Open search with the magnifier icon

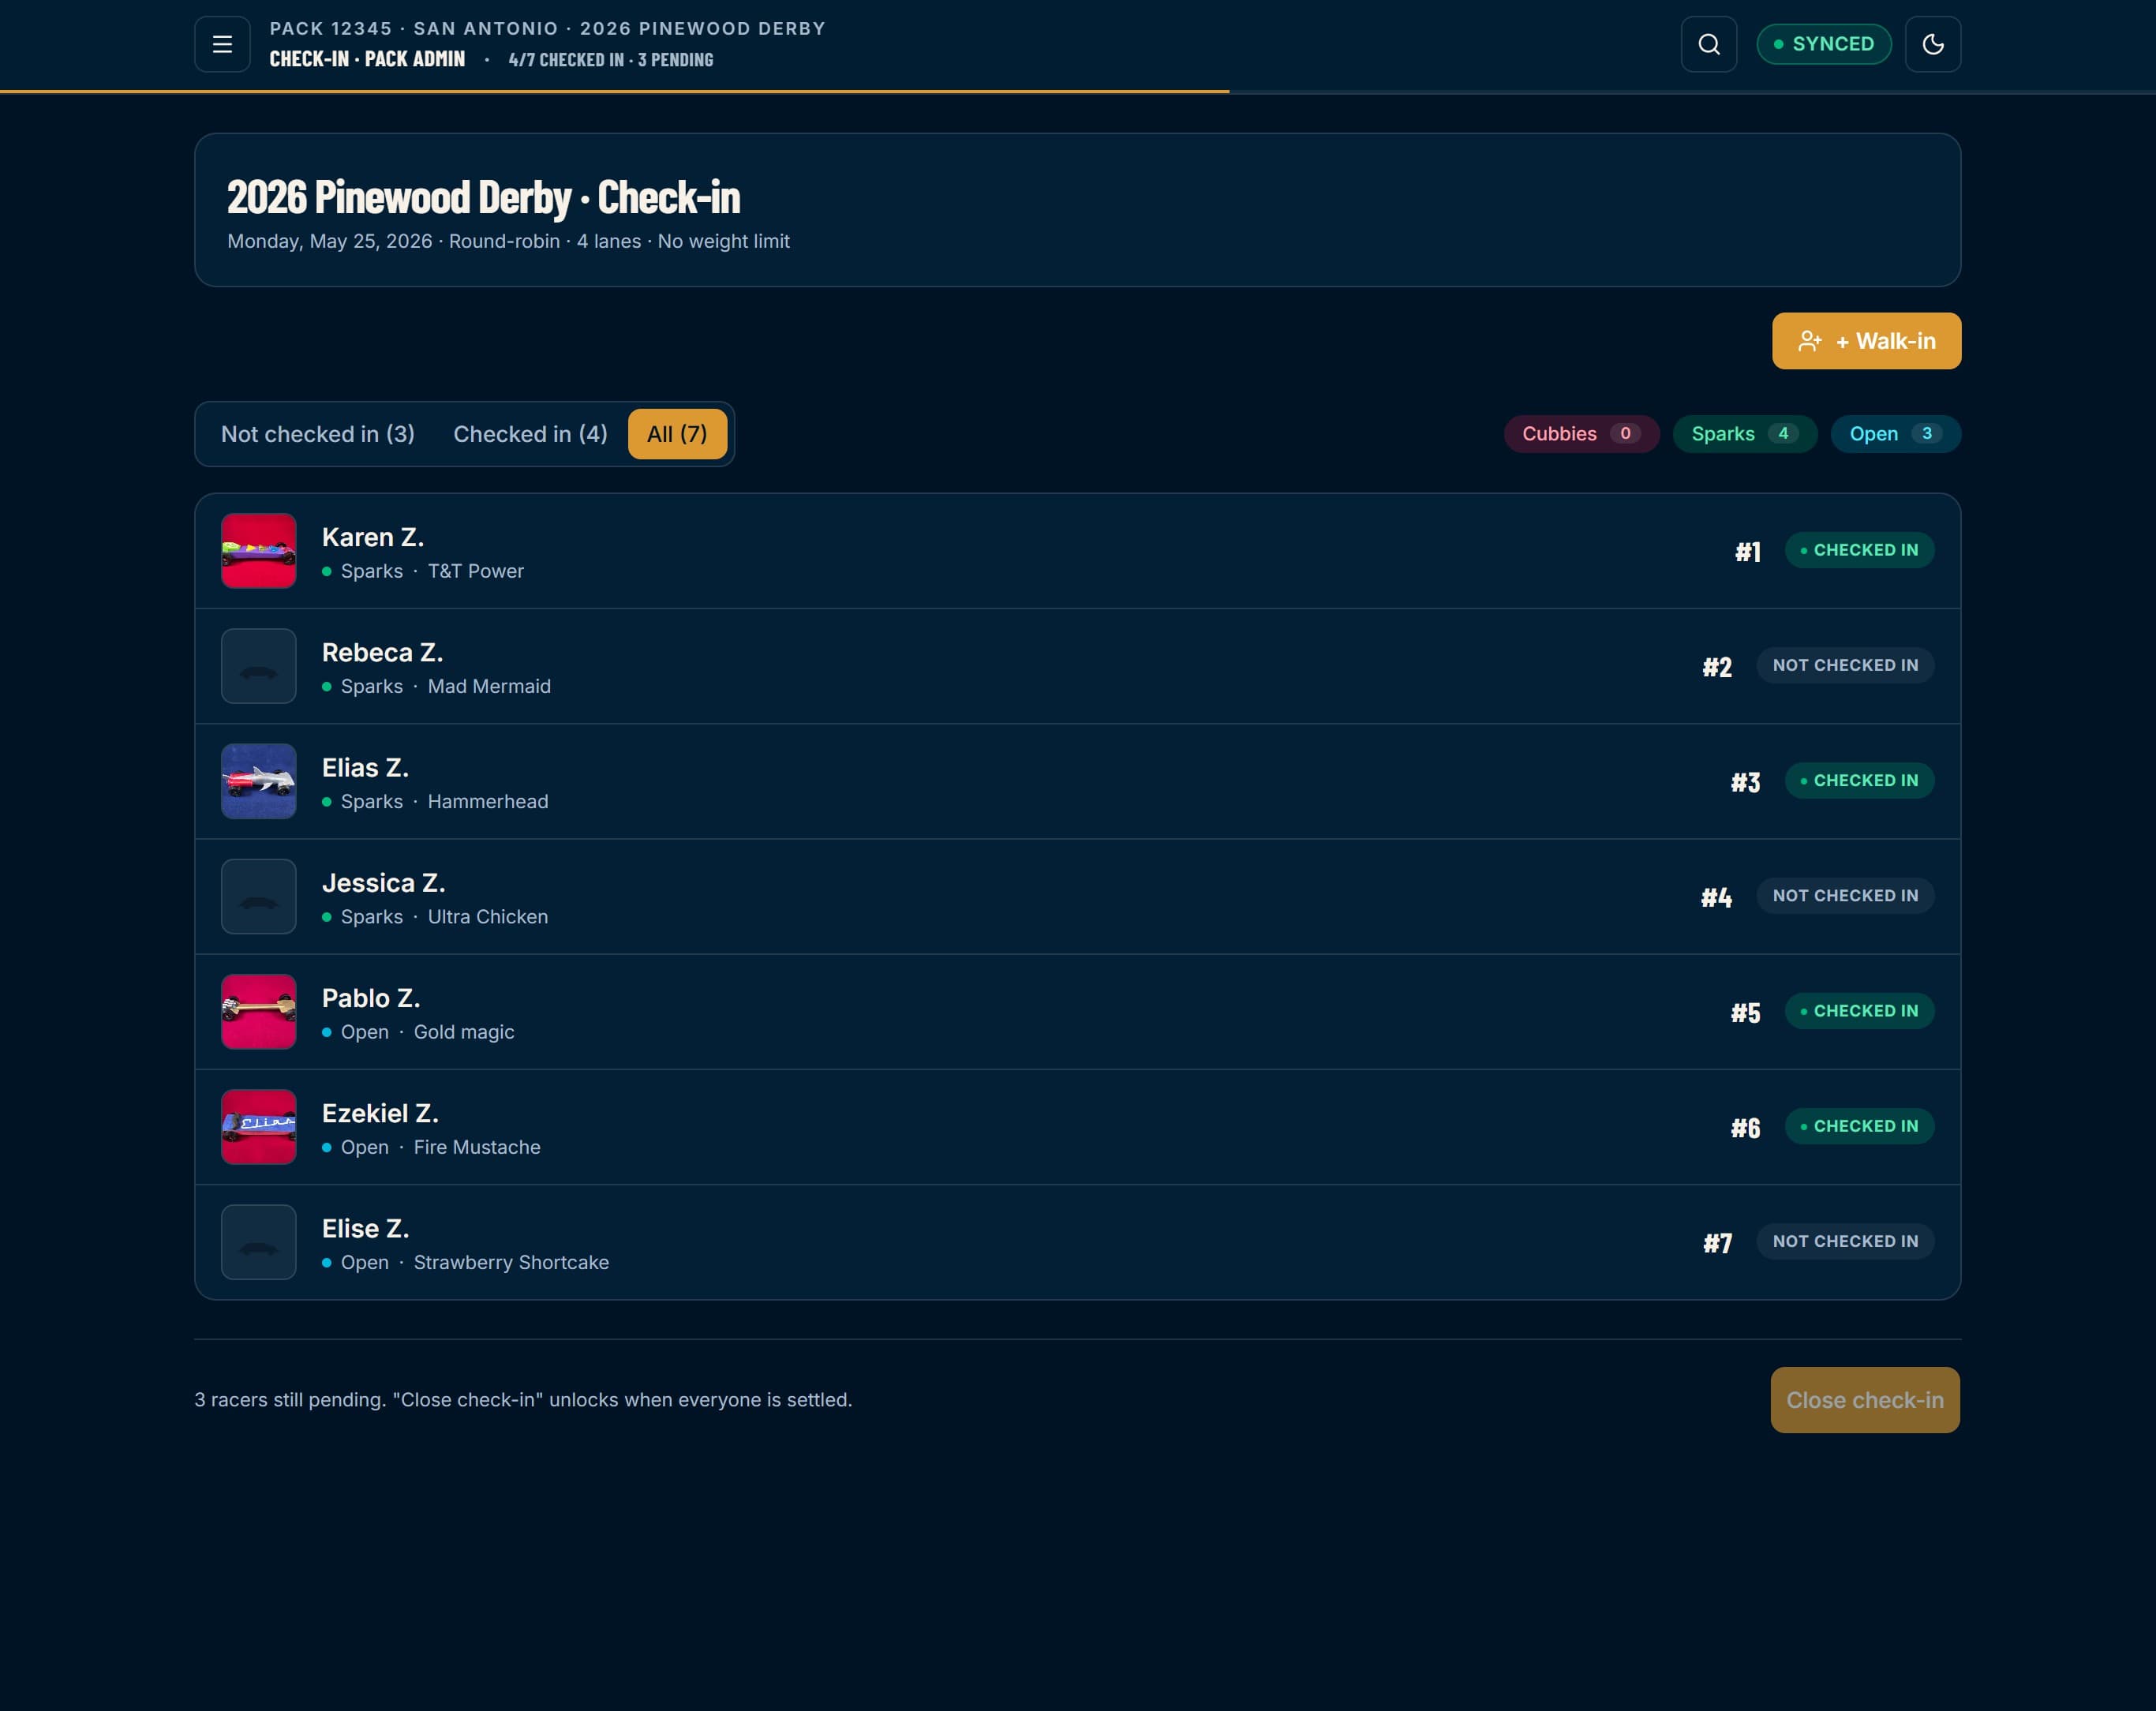point(1709,44)
